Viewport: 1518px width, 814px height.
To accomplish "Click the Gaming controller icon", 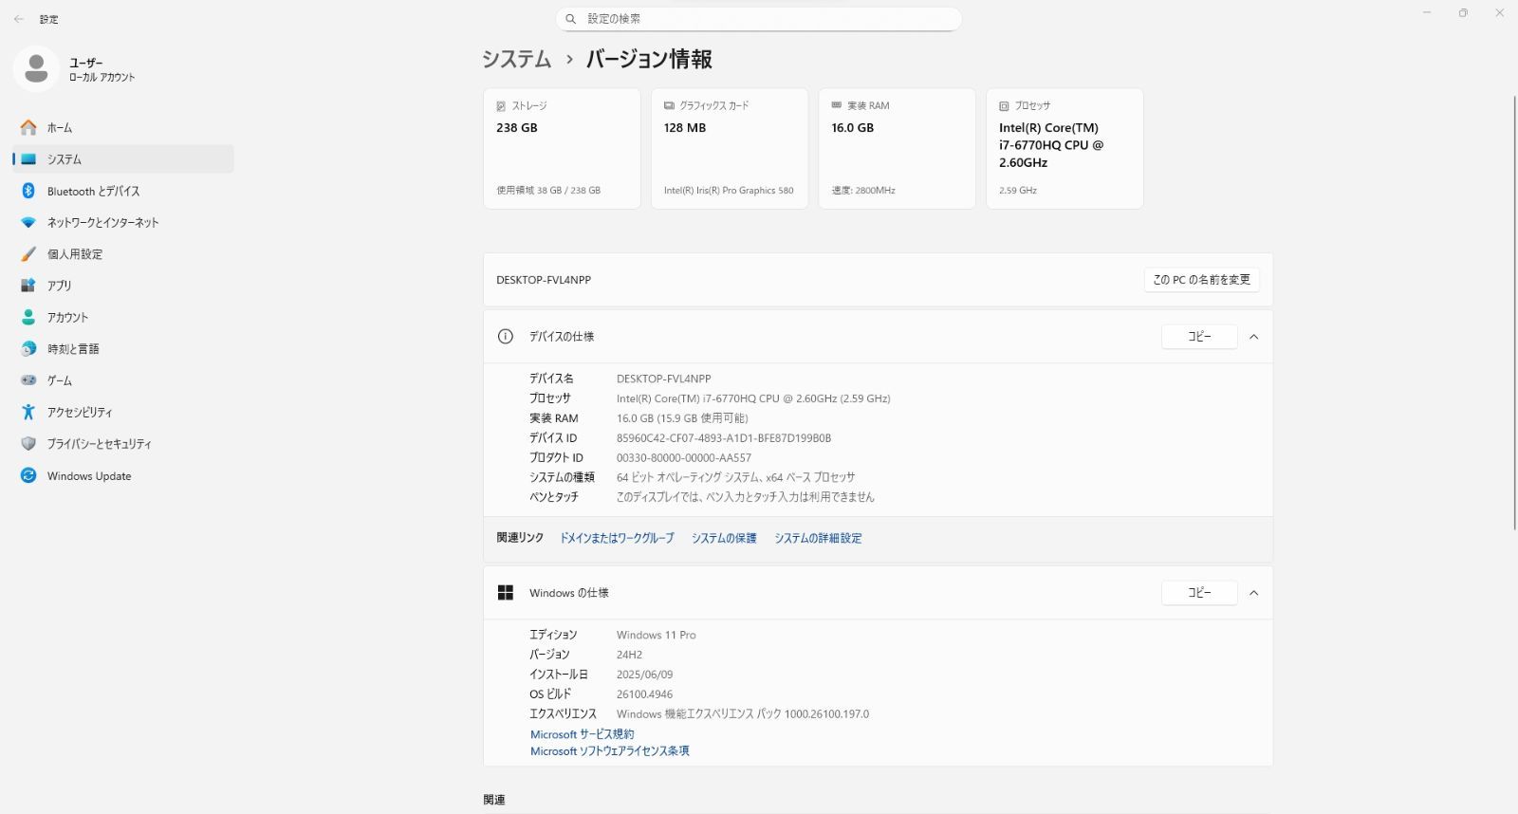I will [x=28, y=380].
